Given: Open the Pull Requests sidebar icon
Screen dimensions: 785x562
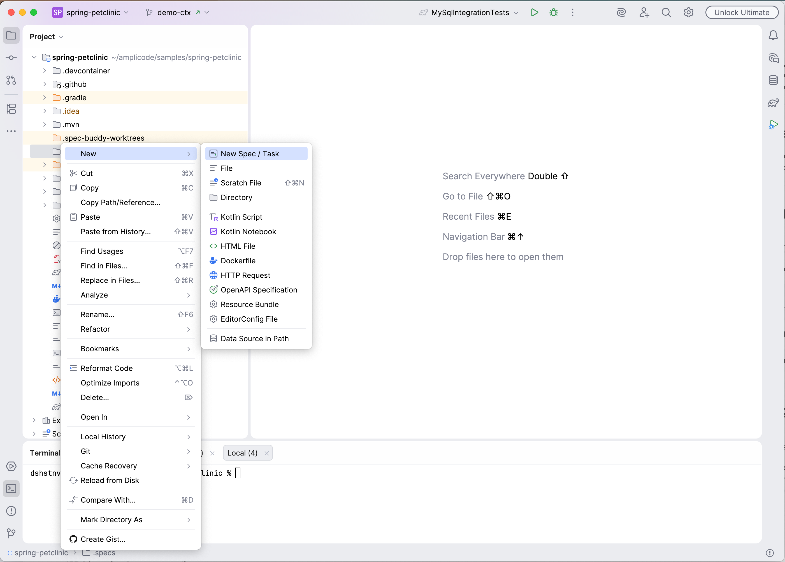Looking at the screenshot, I should pos(11,80).
